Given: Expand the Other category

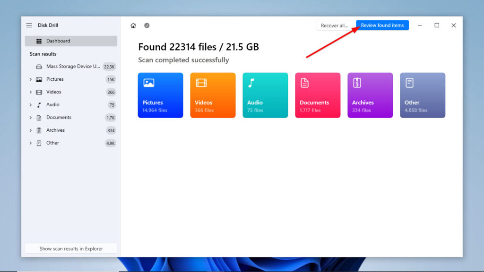Looking at the screenshot, I should tap(30, 143).
